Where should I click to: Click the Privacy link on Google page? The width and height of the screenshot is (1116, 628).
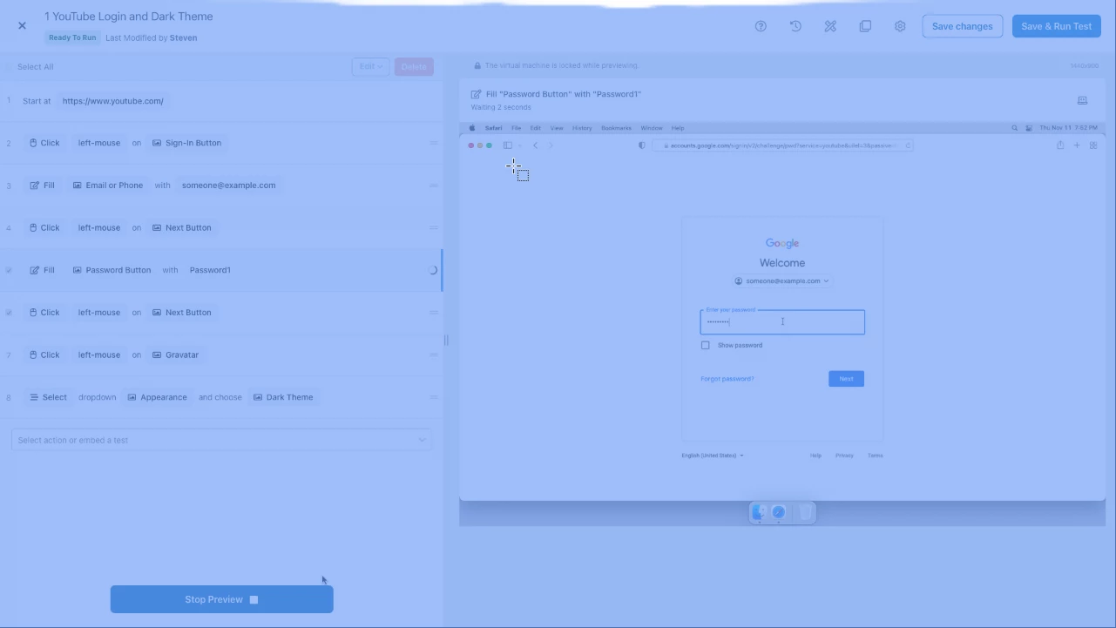(844, 456)
